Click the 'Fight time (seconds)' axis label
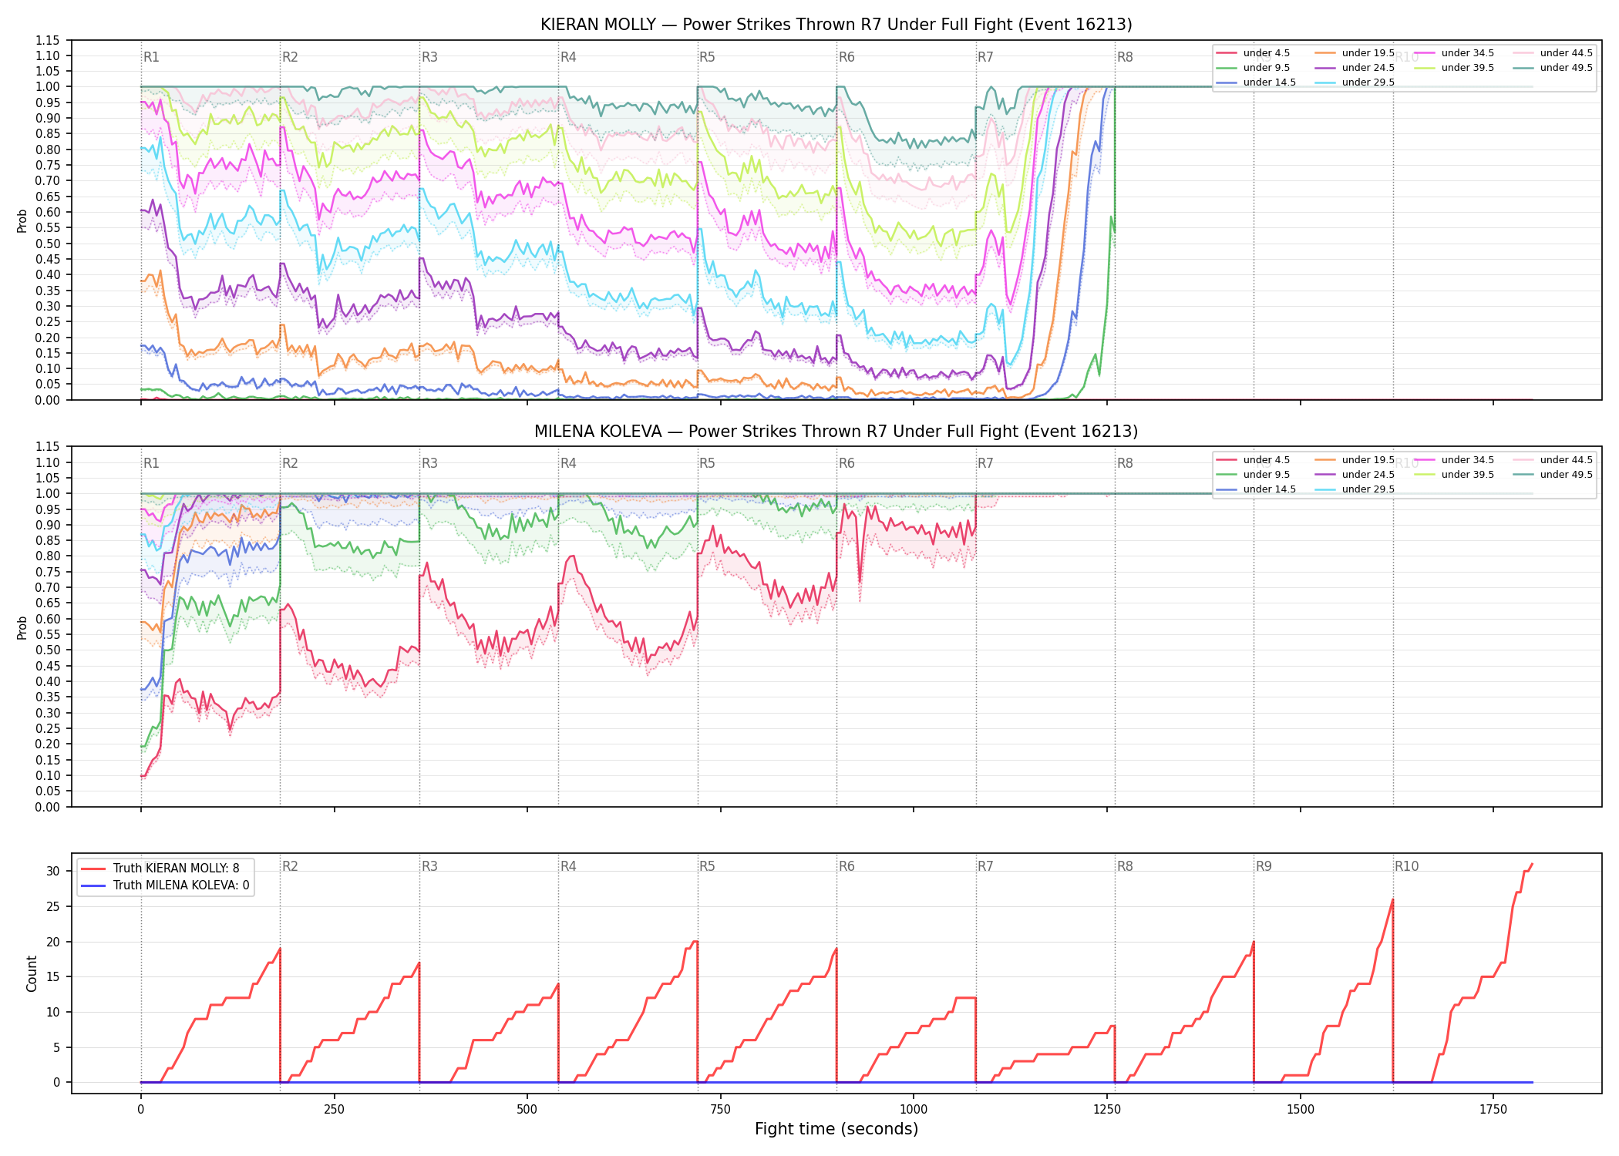1619x1156 pixels. tap(836, 1129)
